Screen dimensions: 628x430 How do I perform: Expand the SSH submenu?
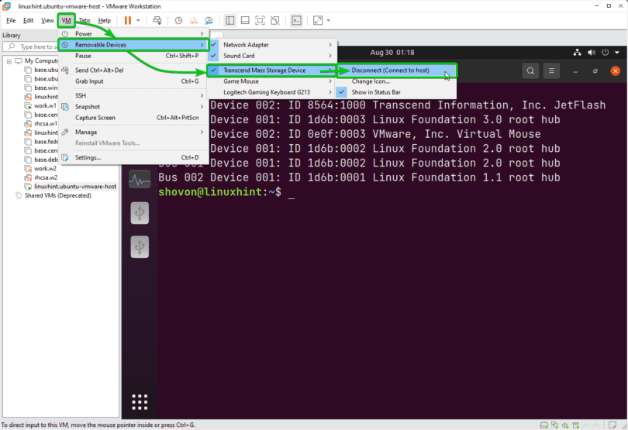tap(133, 95)
